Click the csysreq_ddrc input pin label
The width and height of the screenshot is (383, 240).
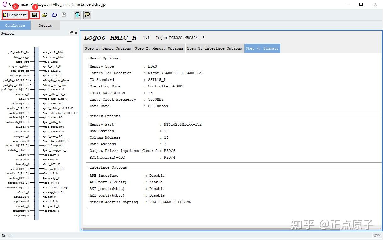pos(19,66)
